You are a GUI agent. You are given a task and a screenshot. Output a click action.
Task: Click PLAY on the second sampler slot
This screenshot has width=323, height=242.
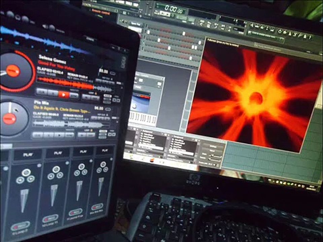coord(58,153)
